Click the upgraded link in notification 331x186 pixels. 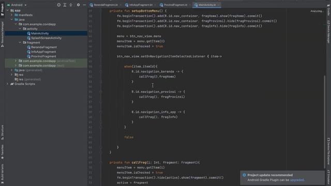pyautogui.click(x=297, y=180)
